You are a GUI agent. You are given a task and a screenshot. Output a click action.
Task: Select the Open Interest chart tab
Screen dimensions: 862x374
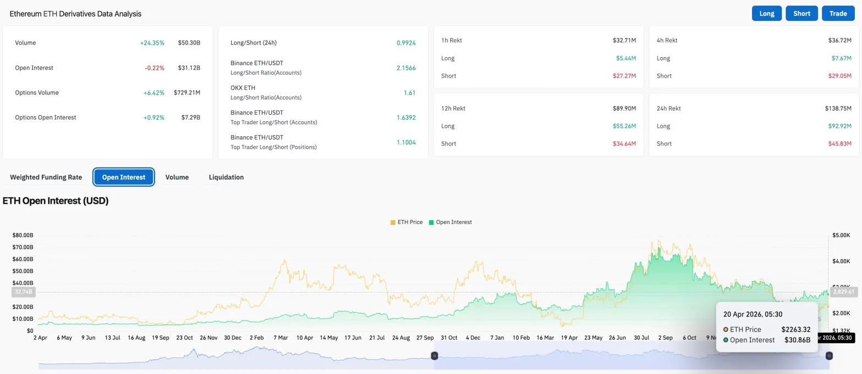click(x=124, y=177)
